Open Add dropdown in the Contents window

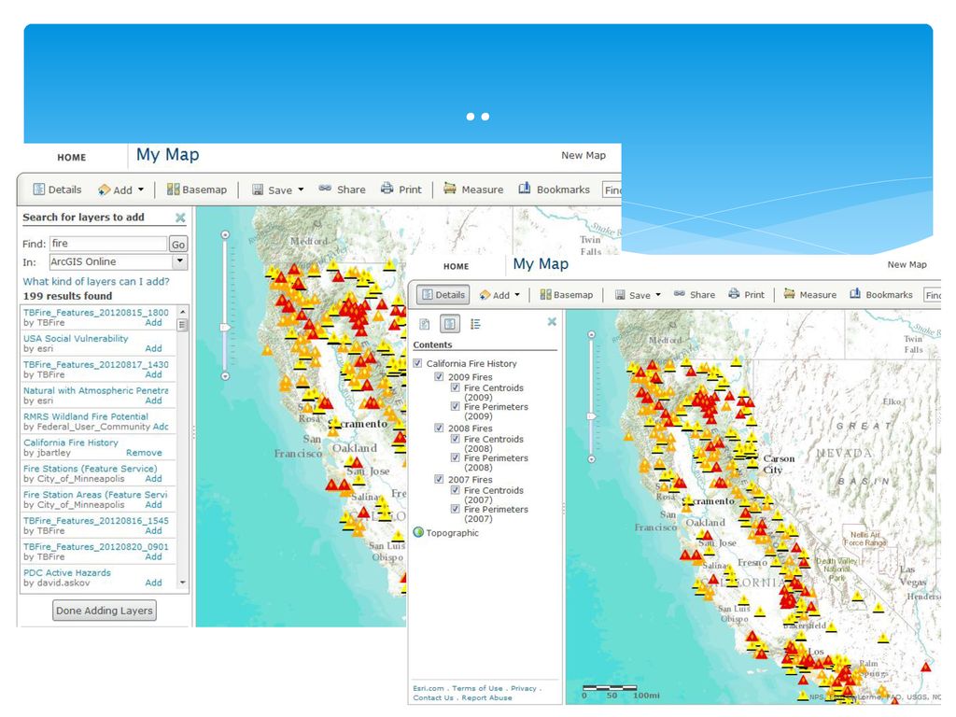tap(499, 294)
